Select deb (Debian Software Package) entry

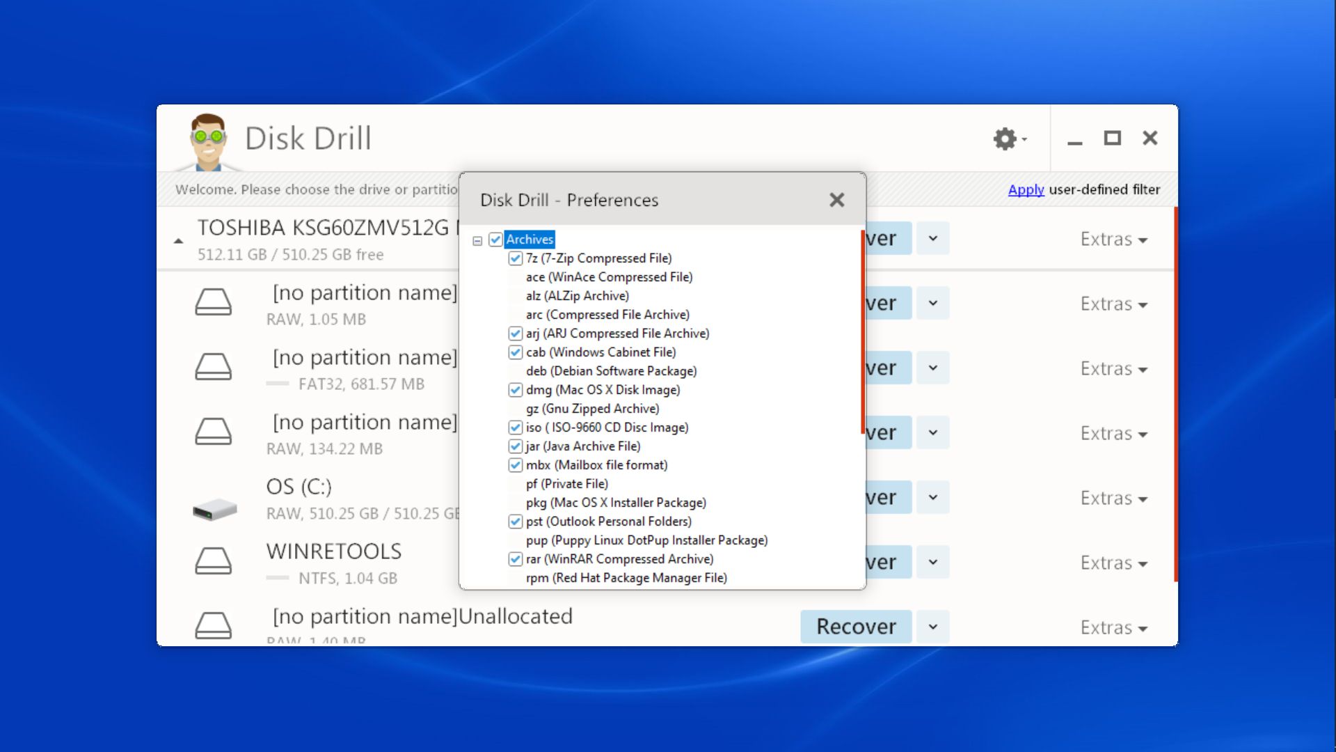(x=611, y=371)
